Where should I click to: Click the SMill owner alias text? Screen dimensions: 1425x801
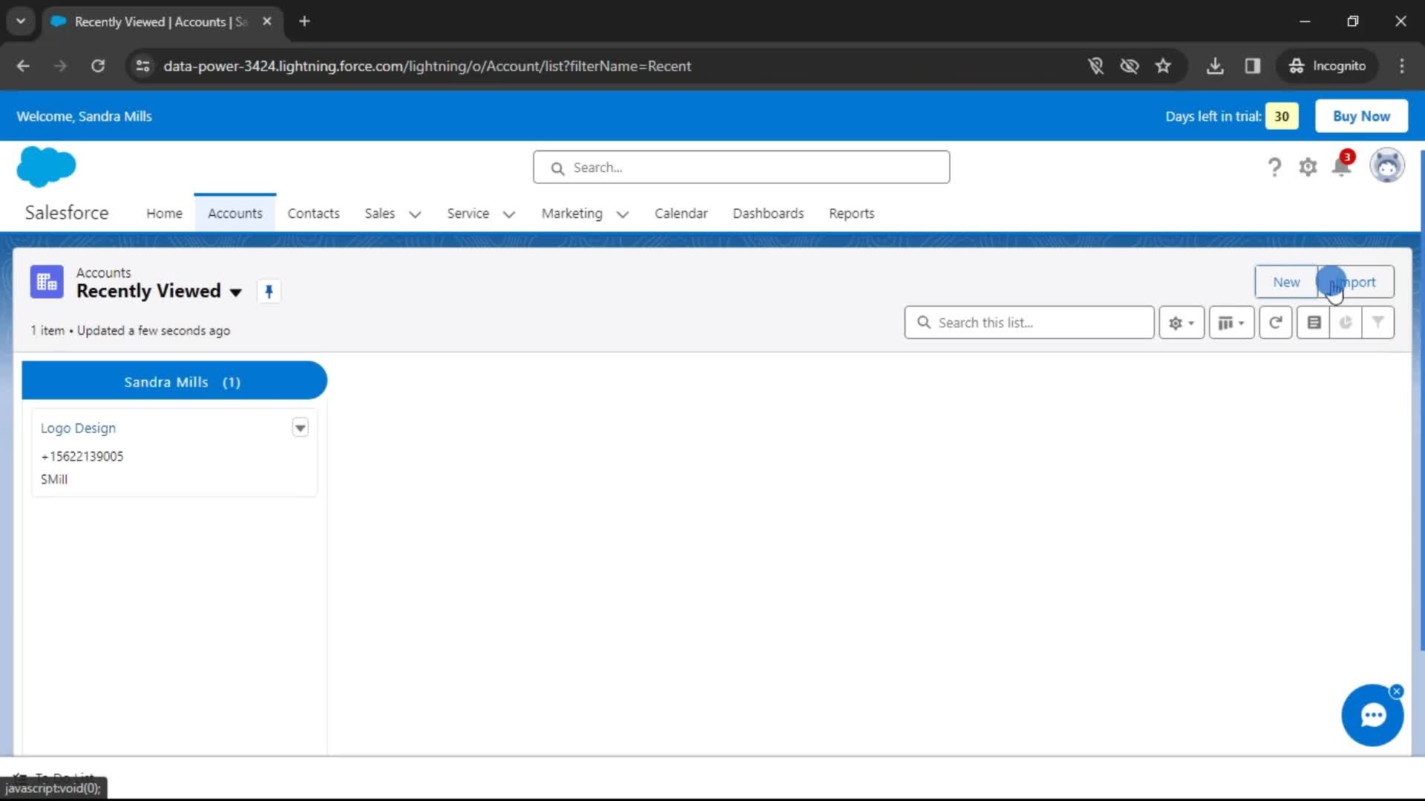[54, 480]
